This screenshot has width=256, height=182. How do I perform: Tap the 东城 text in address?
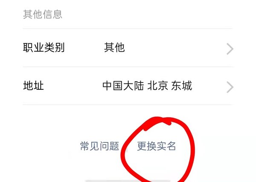181,86
